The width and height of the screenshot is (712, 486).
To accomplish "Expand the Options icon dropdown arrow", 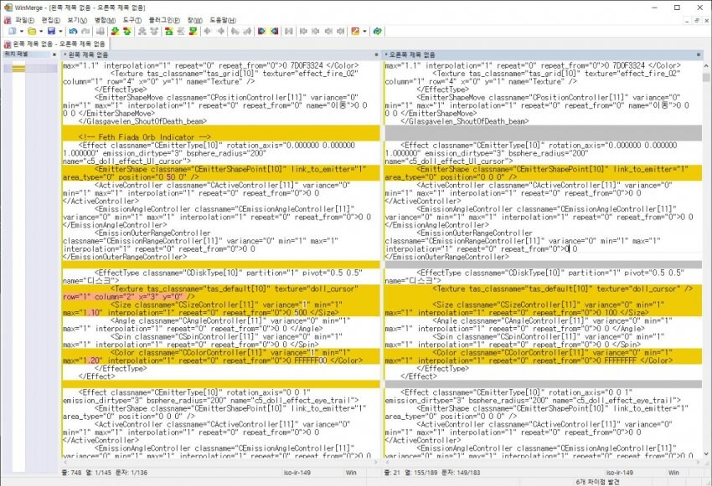I will click(364, 31).
